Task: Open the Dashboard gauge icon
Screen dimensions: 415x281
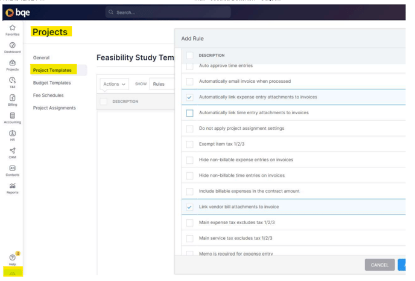Action: [x=13, y=45]
